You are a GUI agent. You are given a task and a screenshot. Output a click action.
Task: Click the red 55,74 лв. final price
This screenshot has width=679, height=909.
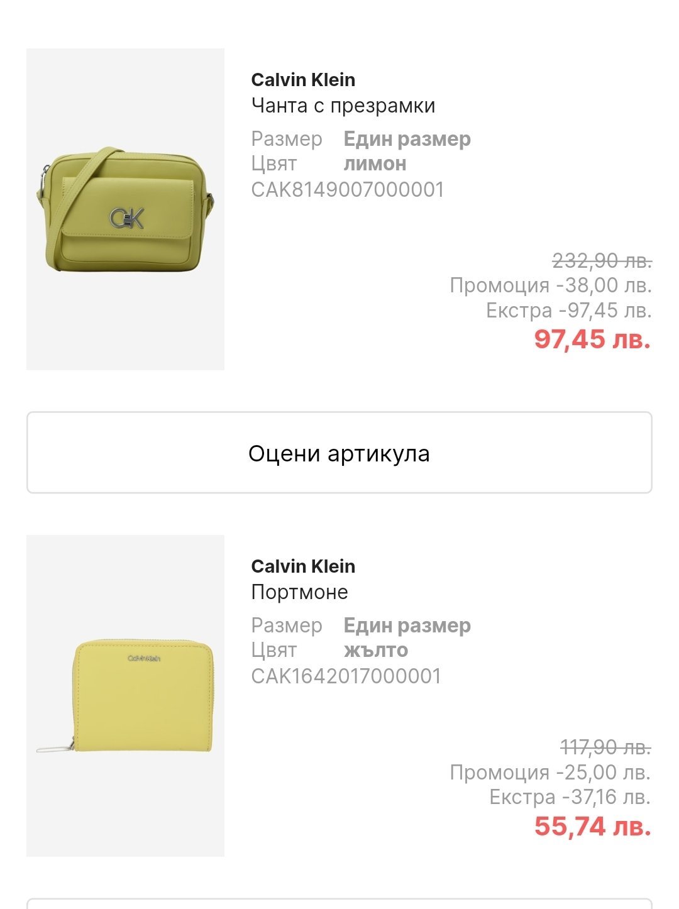[x=592, y=826]
